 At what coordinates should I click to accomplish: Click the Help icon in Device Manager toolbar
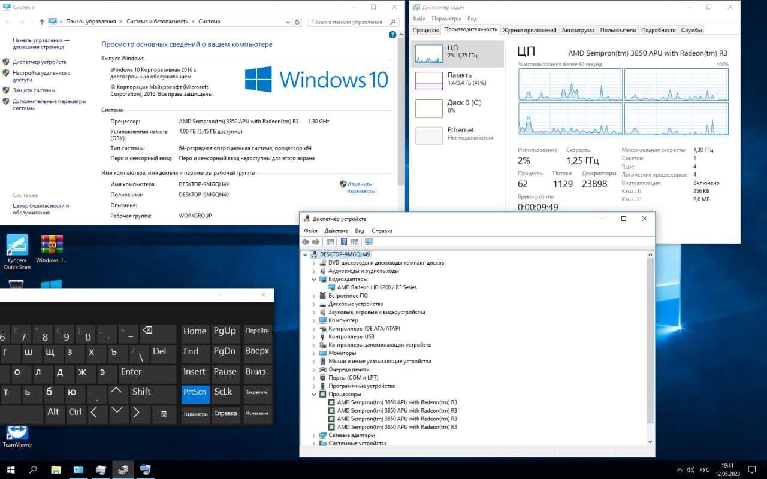[x=344, y=242]
